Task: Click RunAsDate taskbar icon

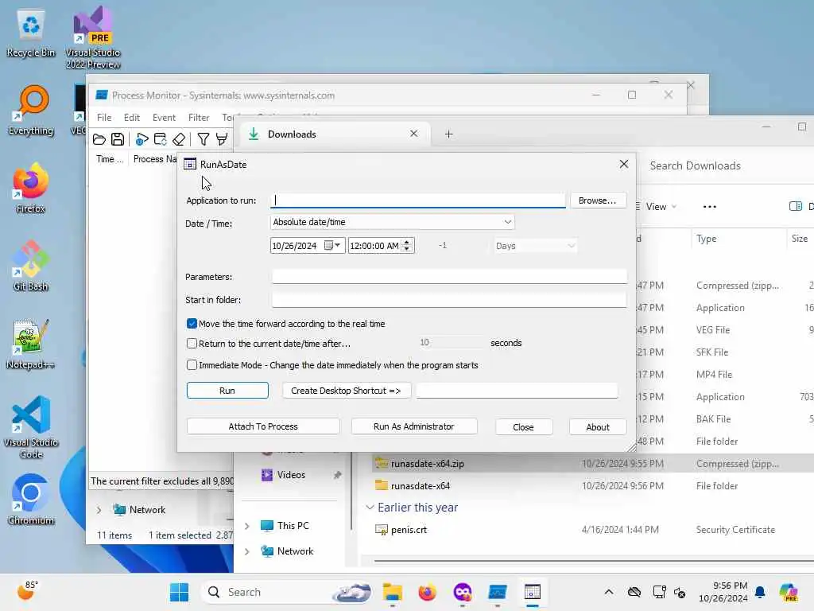Action: [x=533, y=592]
